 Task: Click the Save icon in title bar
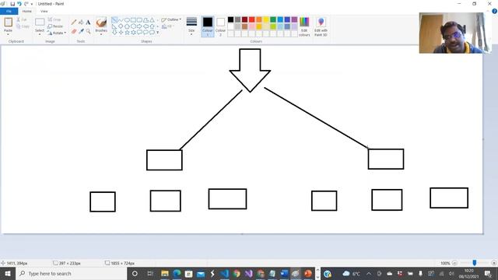point(12,4)
